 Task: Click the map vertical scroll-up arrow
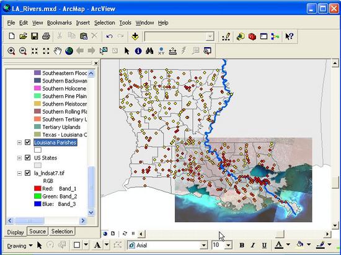coord(335,63)
